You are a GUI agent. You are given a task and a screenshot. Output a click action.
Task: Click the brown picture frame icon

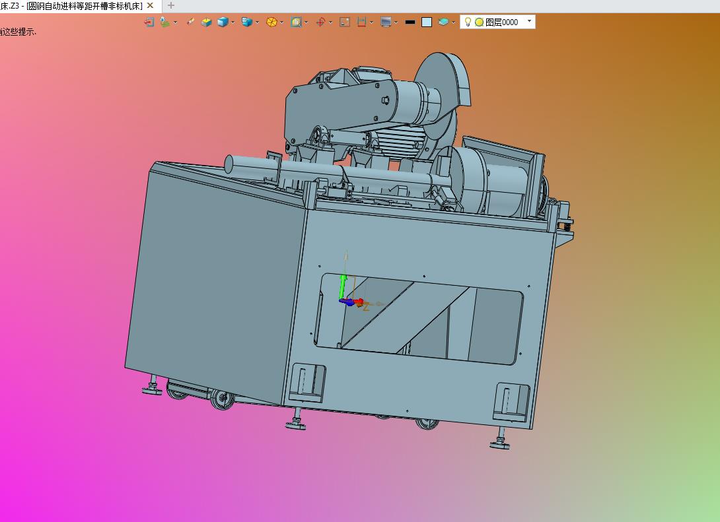click(x=345, y=22)
